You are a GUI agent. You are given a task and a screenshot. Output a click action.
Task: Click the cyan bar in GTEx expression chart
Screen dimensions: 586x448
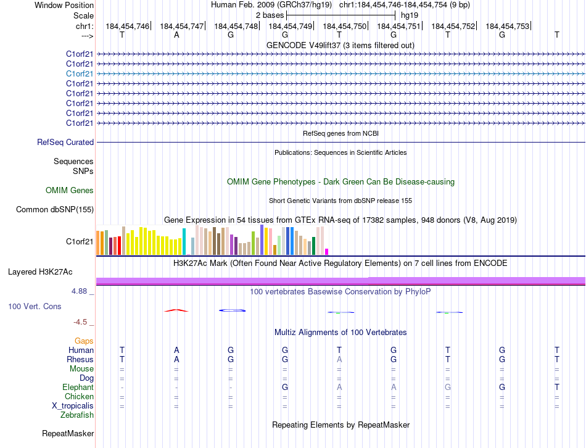tap(184, 241)
